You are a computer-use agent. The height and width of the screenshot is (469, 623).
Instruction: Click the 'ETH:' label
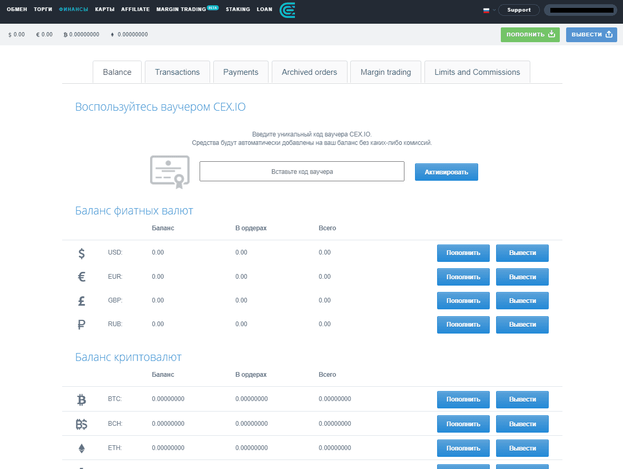click(115, 448)
